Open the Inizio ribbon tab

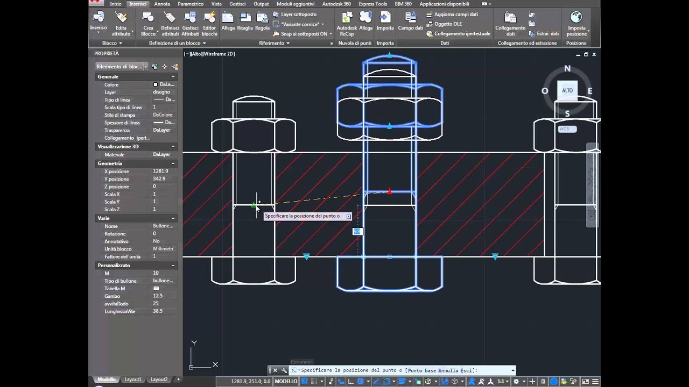click(116, 4)
